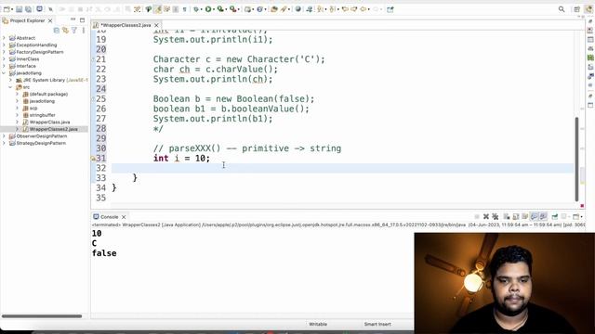
Task: Click the 'Writable' status bar text
Action: tap(318, 324)
